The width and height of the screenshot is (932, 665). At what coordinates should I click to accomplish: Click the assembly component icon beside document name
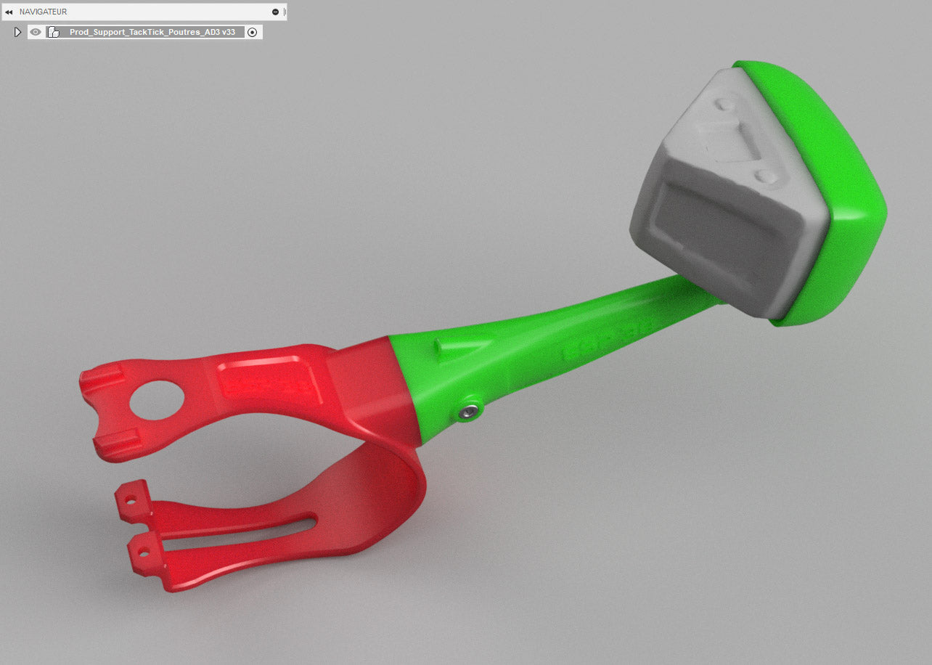click(53, 32)
